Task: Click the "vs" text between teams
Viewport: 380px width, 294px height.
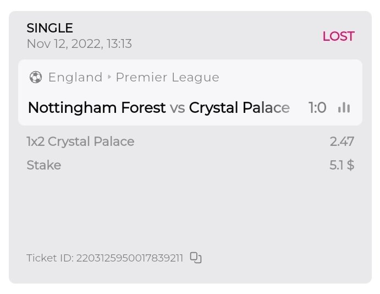Action: 177,108
